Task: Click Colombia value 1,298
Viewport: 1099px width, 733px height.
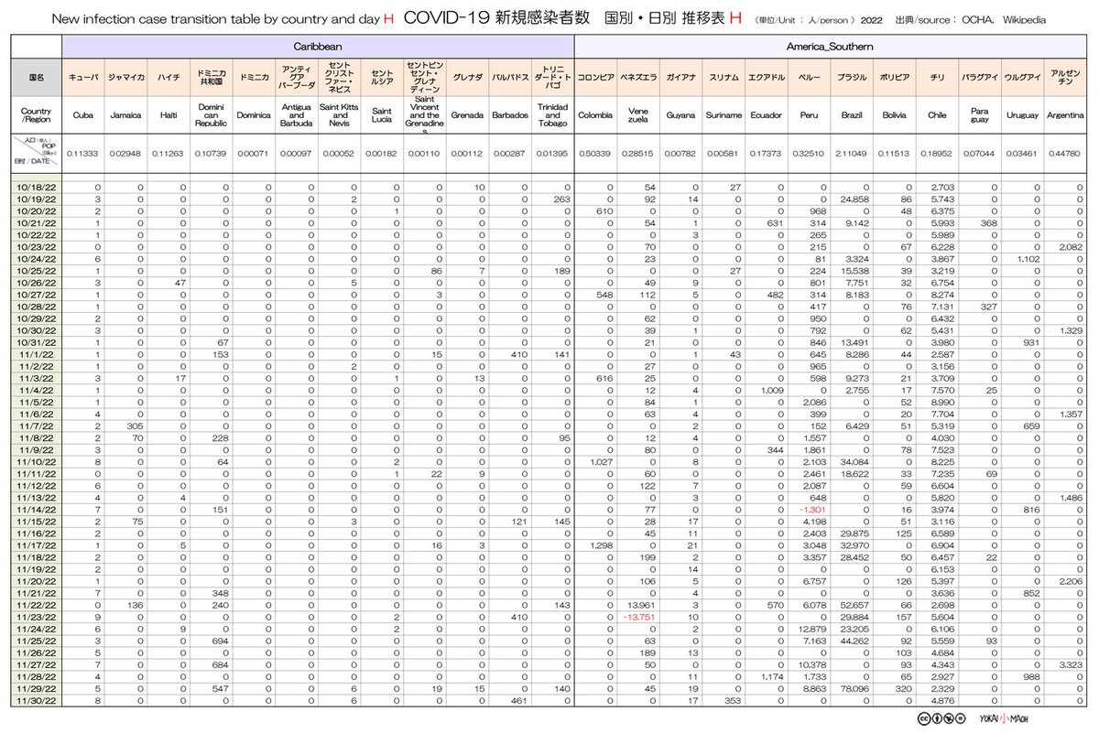Action: pyautogui.click(x=599, y=545)
